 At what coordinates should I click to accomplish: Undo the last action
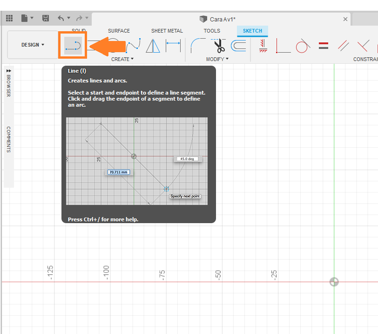click(x=61, y=18)
